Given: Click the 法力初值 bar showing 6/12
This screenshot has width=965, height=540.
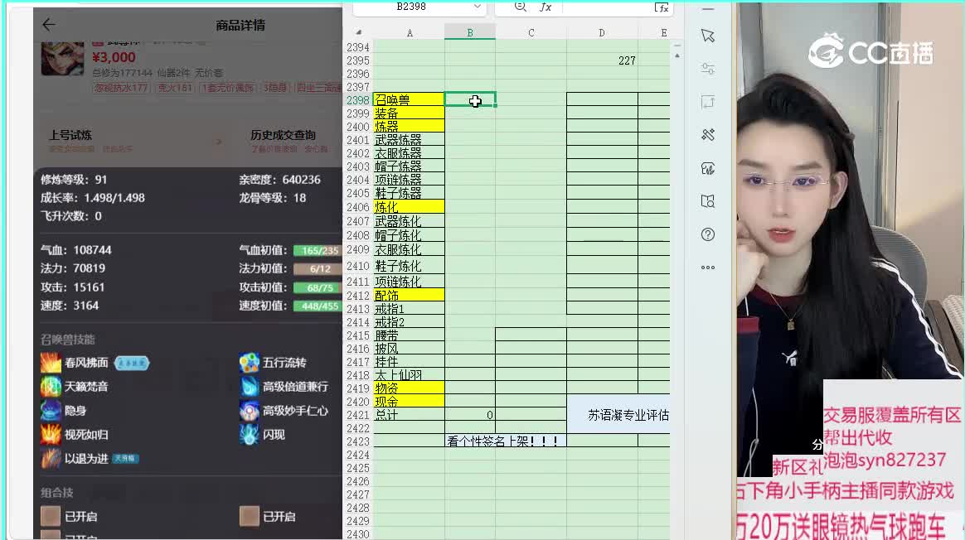Looking at the screenshot, I should pos(318,269).
